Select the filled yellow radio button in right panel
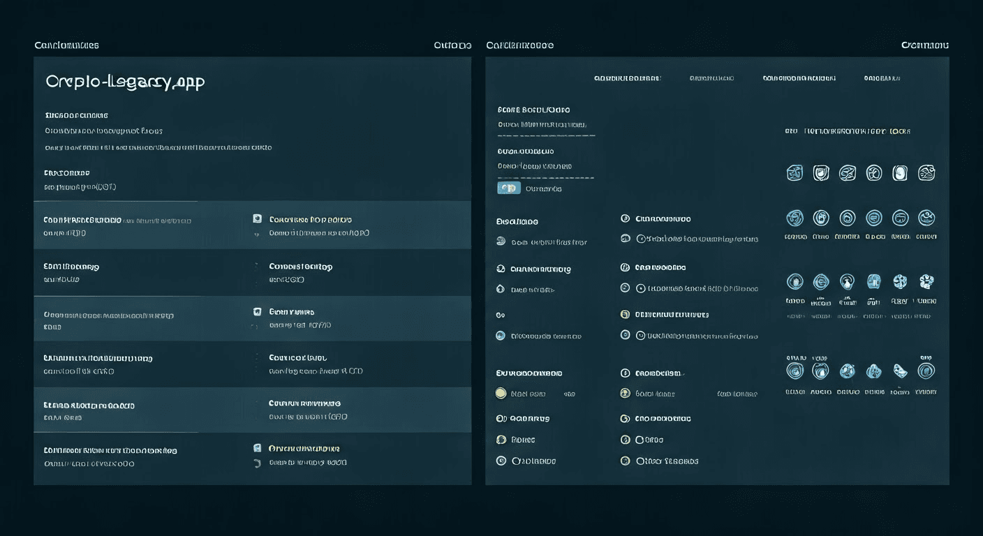 pyautogui.click(x=501, y=393)
